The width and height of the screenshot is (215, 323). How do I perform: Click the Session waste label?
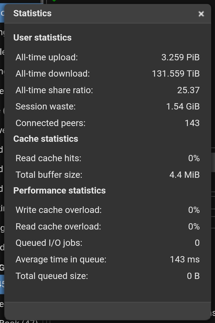point(46,107)
